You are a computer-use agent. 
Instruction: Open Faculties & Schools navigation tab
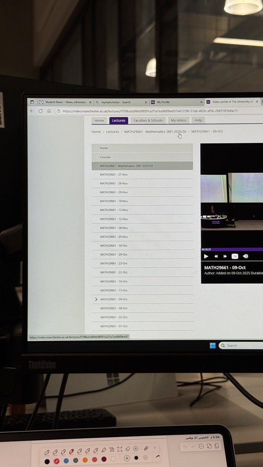[x=148, y=121]
